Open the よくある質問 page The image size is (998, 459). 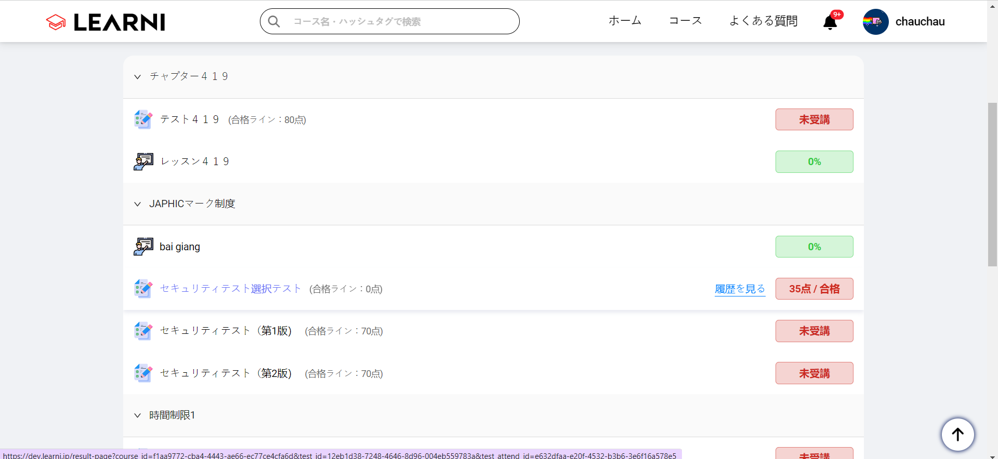(763, 21)
